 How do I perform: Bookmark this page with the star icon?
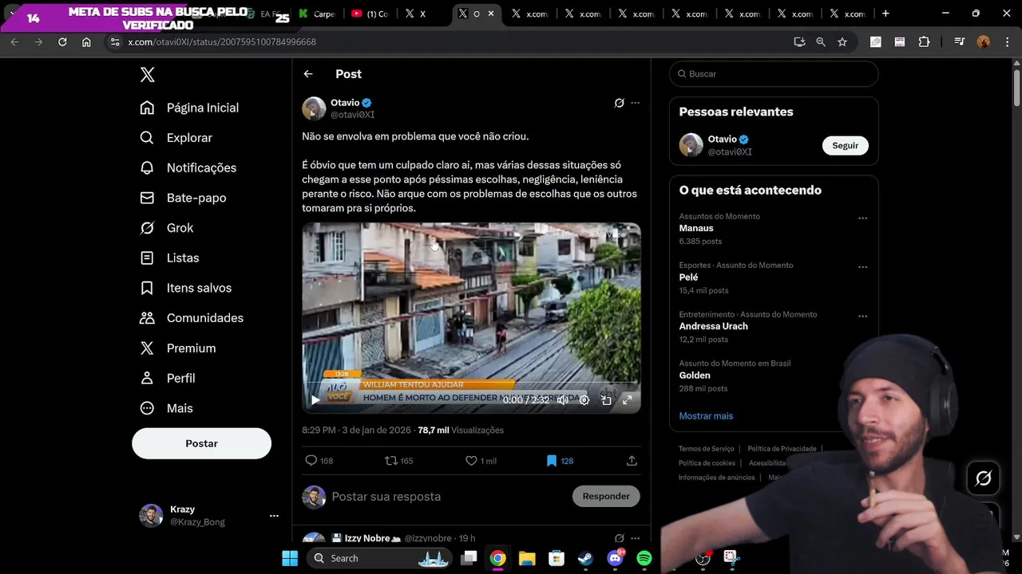(x=842, y=42)
